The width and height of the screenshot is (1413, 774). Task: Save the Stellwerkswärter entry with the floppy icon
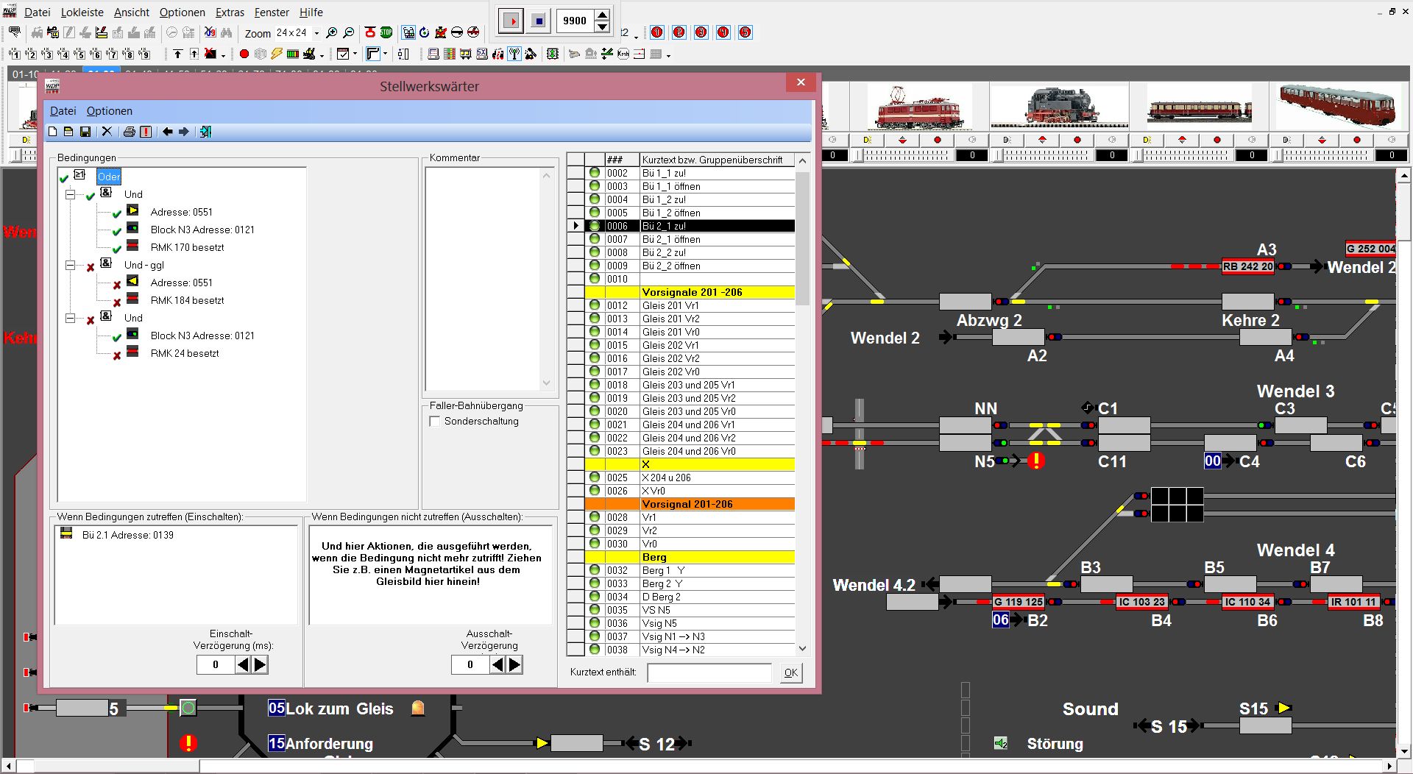[85, 132]
